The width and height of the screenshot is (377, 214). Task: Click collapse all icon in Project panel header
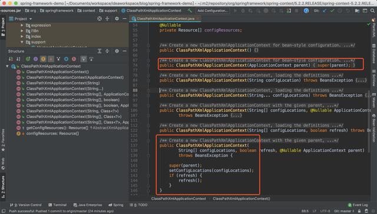(107, 18)
